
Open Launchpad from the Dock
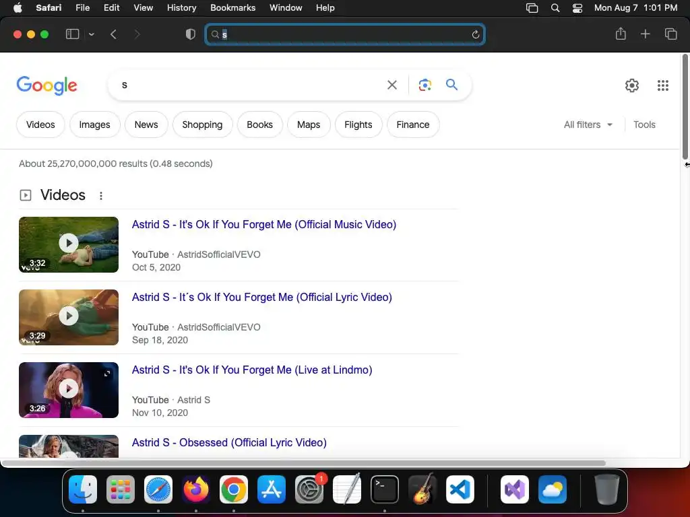(121, 489)
